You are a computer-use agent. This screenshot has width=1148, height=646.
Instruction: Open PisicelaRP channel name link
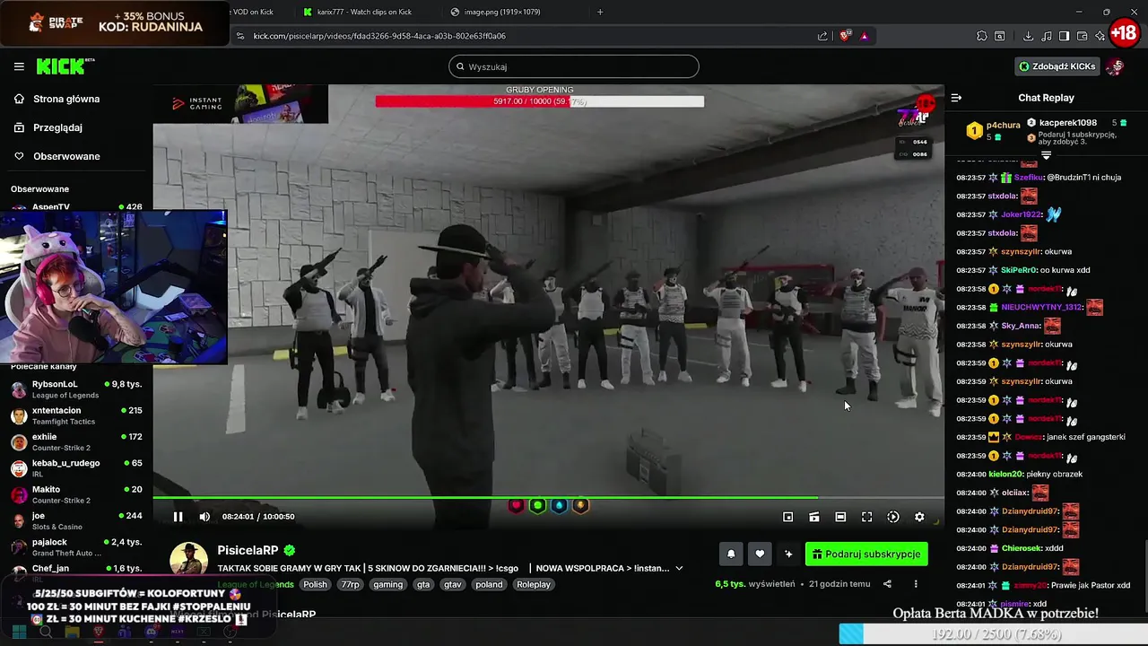[248, 550]
